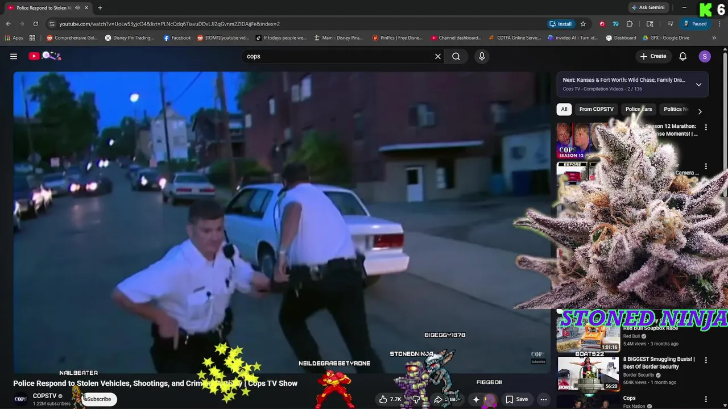
Task: Open options menu for Cops Fox Nation video
Action: click(x=706, y=399)
